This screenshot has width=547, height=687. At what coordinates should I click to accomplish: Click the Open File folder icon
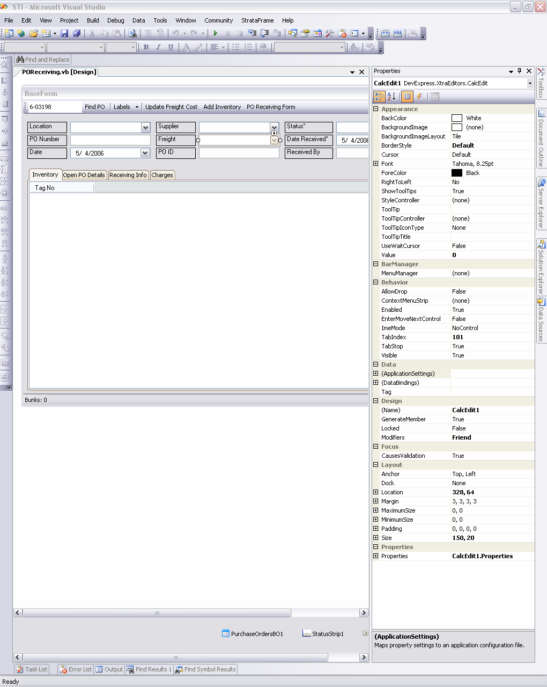pyautogui.click(x=34, y=33)
